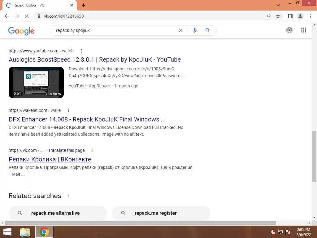Open more options for YouTube result
Viewport: 317px width, 238px height.
[x=81, y=51]
